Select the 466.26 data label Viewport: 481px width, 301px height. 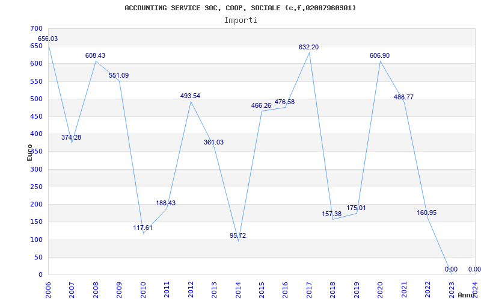(261, 106)
